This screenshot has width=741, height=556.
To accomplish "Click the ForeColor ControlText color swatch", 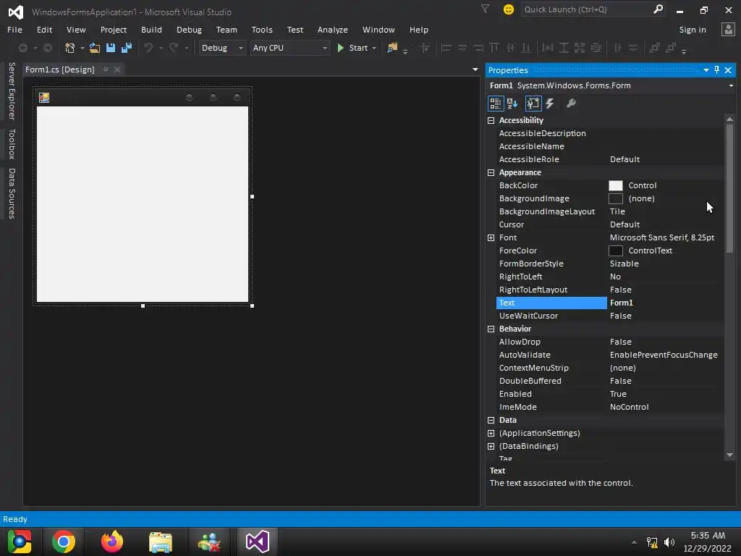I will 615,250.
